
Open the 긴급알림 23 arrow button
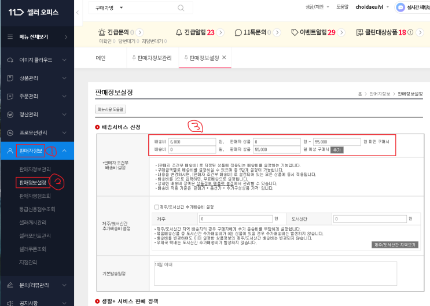click(220, 32)
